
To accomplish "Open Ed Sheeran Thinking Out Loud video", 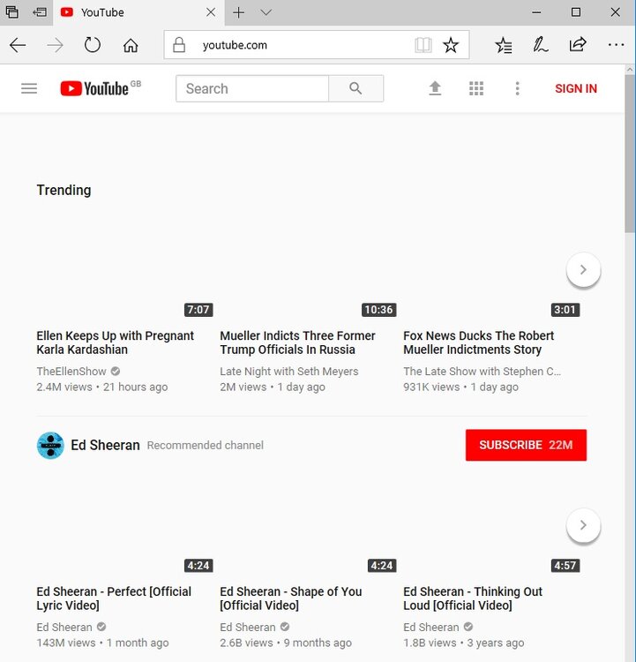I will click(473, 598).
